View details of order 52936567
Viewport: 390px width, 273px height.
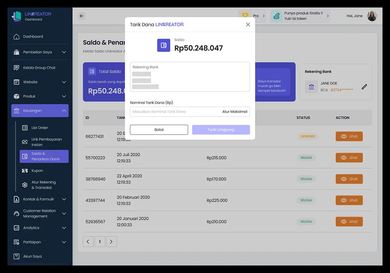point(349,222)
